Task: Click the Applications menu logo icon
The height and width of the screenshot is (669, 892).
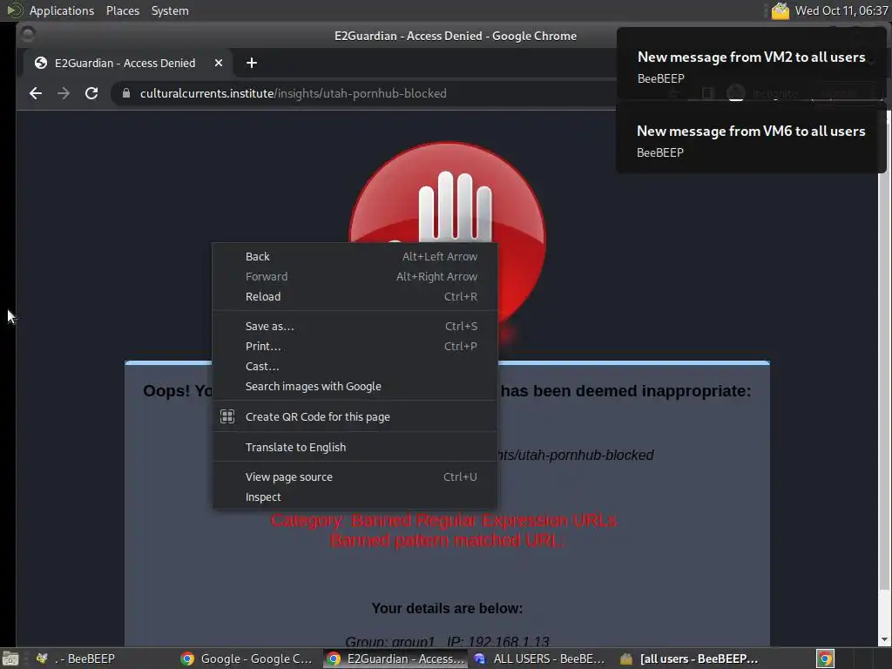Action: tap(14, 10)
